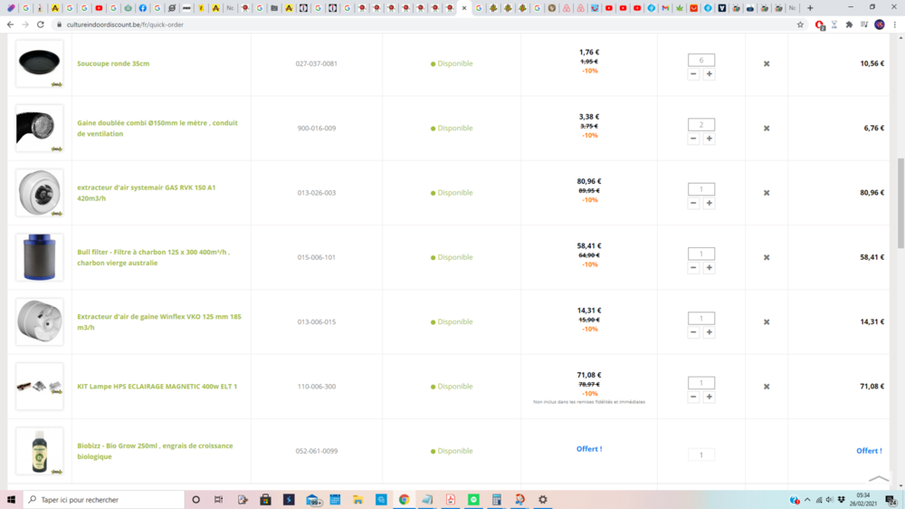The height and width of the screenshot is (509, 905).
Task: Edit quantity field for Gaine doublée combi
Action: click(x=701, y=125)
